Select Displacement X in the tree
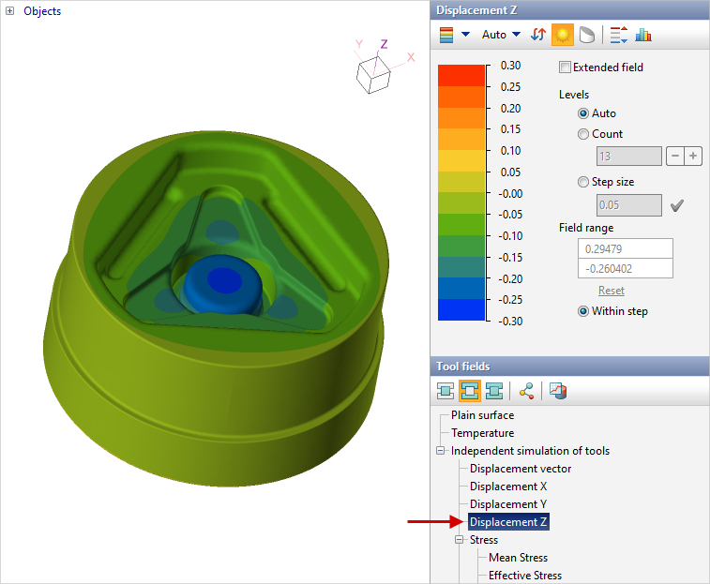The image size is (710, 584). tap(508, 487)
